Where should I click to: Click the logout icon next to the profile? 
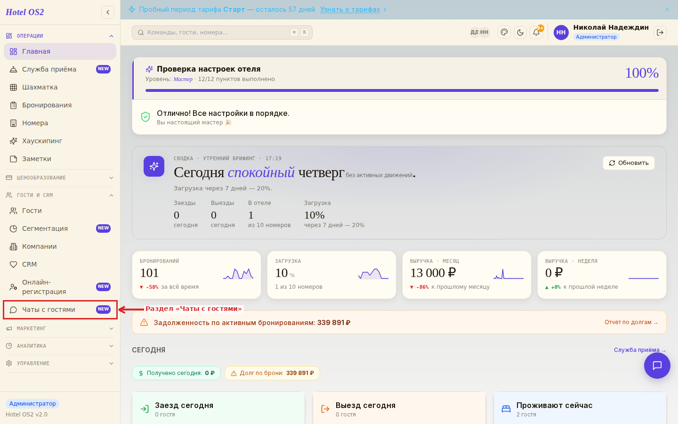coord(660,33)
